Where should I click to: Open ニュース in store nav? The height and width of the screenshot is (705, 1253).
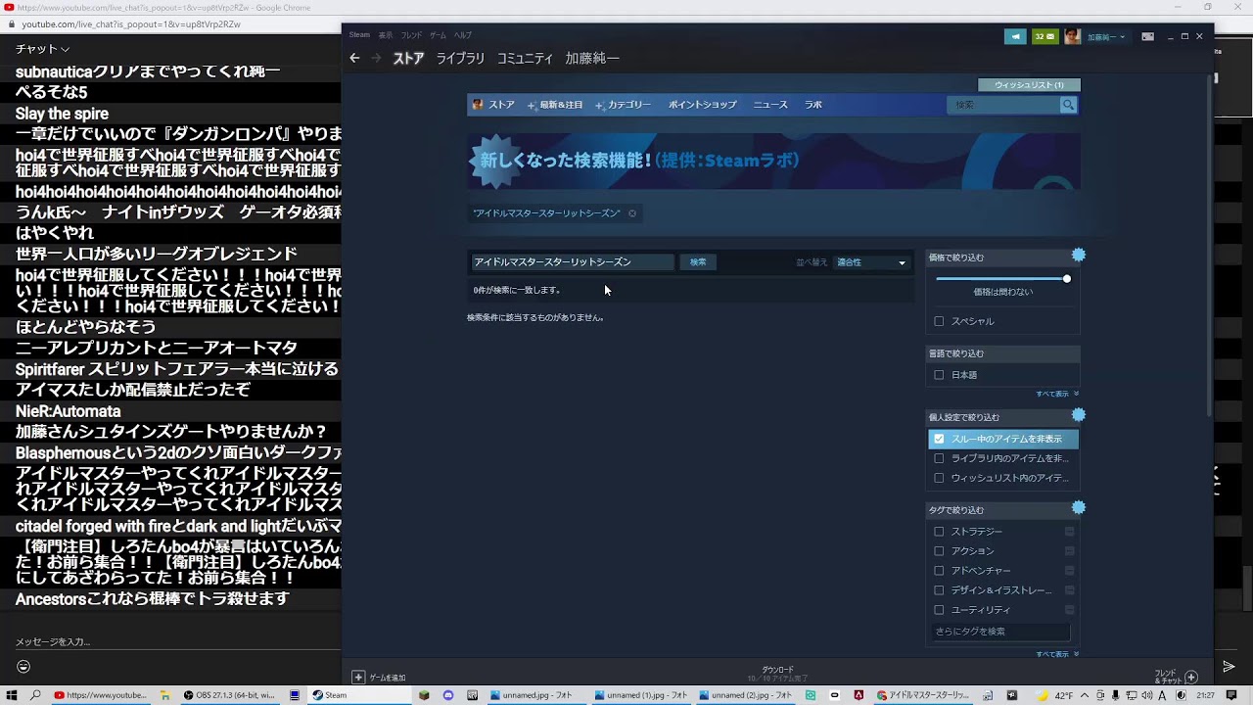point(770,105)
